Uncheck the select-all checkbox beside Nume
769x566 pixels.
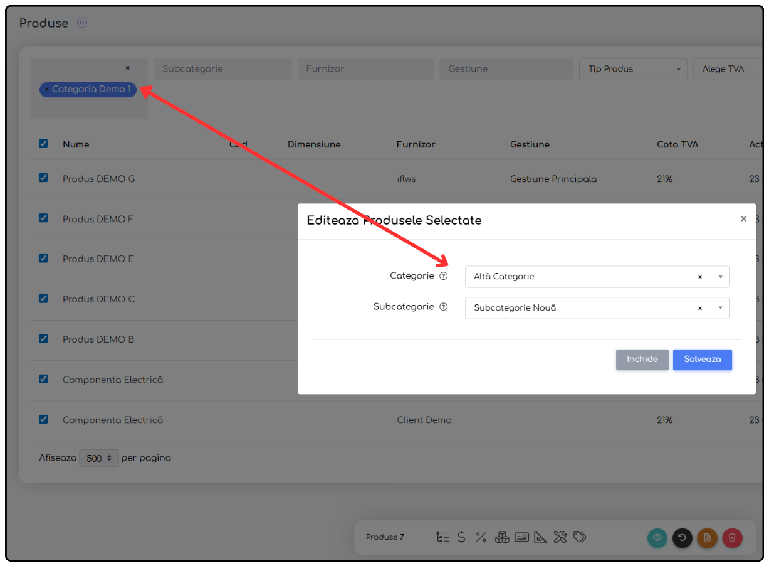(43, 144)
